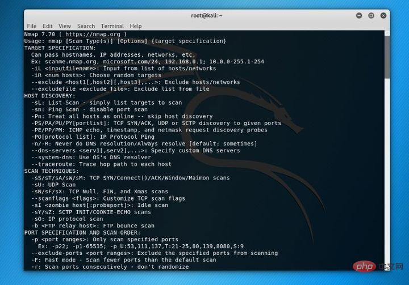Click the '--scanflags <flags>' line
This screenshot has height=285, width=409.
point(108,198)
